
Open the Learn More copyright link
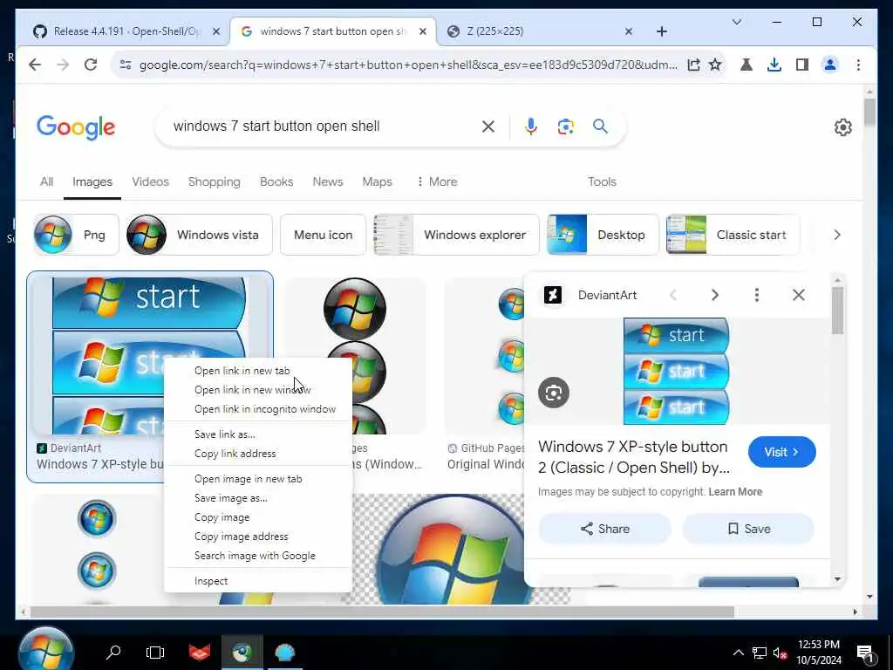click(735, 492)
